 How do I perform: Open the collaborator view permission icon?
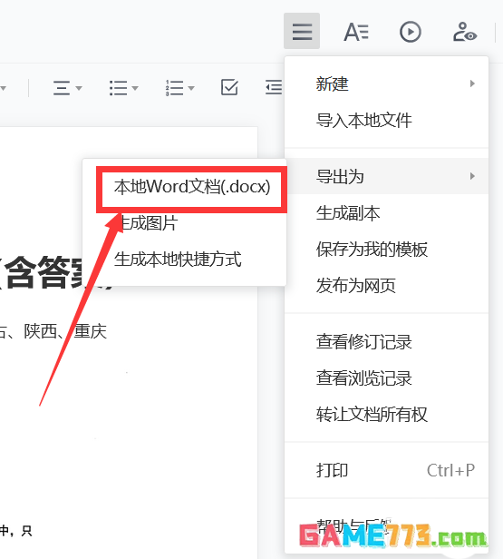(x=465, y=32)
